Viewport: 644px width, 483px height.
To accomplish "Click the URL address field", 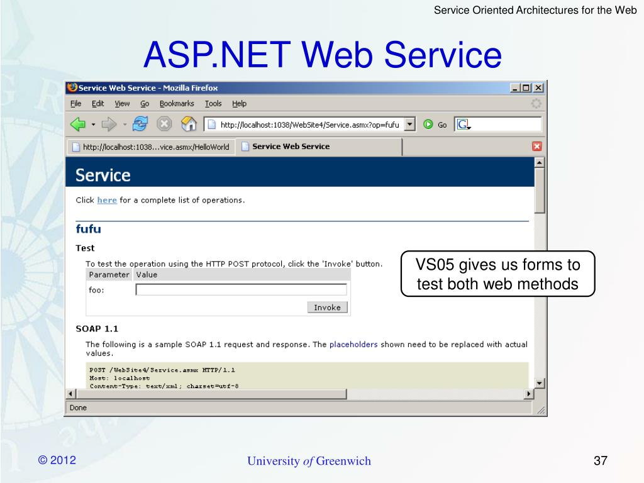I will [x=309, y=125].
